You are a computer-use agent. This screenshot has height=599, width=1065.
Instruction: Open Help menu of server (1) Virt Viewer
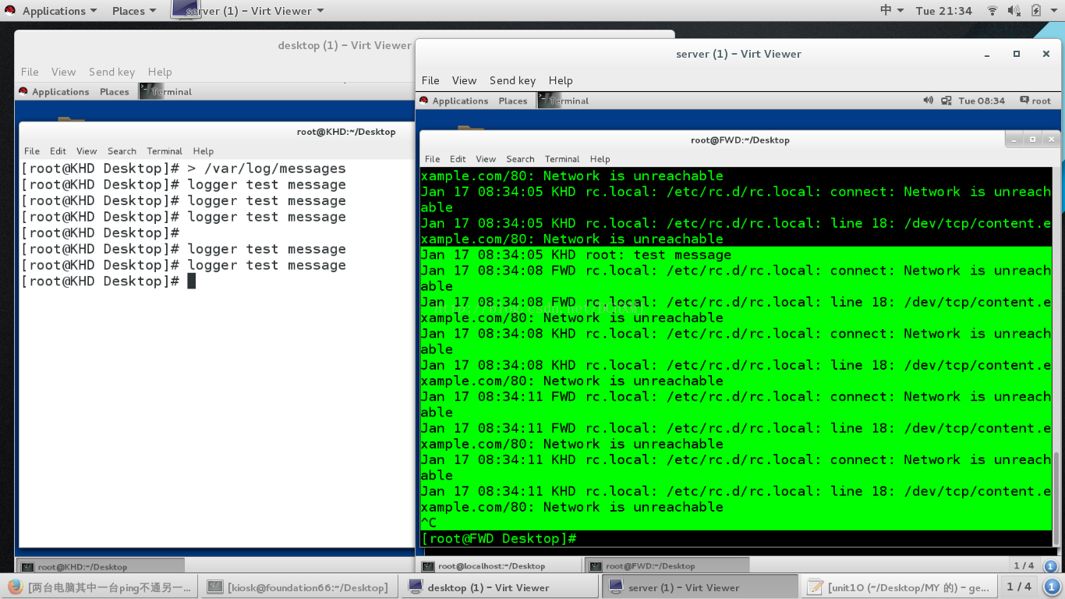pos(561,80)
